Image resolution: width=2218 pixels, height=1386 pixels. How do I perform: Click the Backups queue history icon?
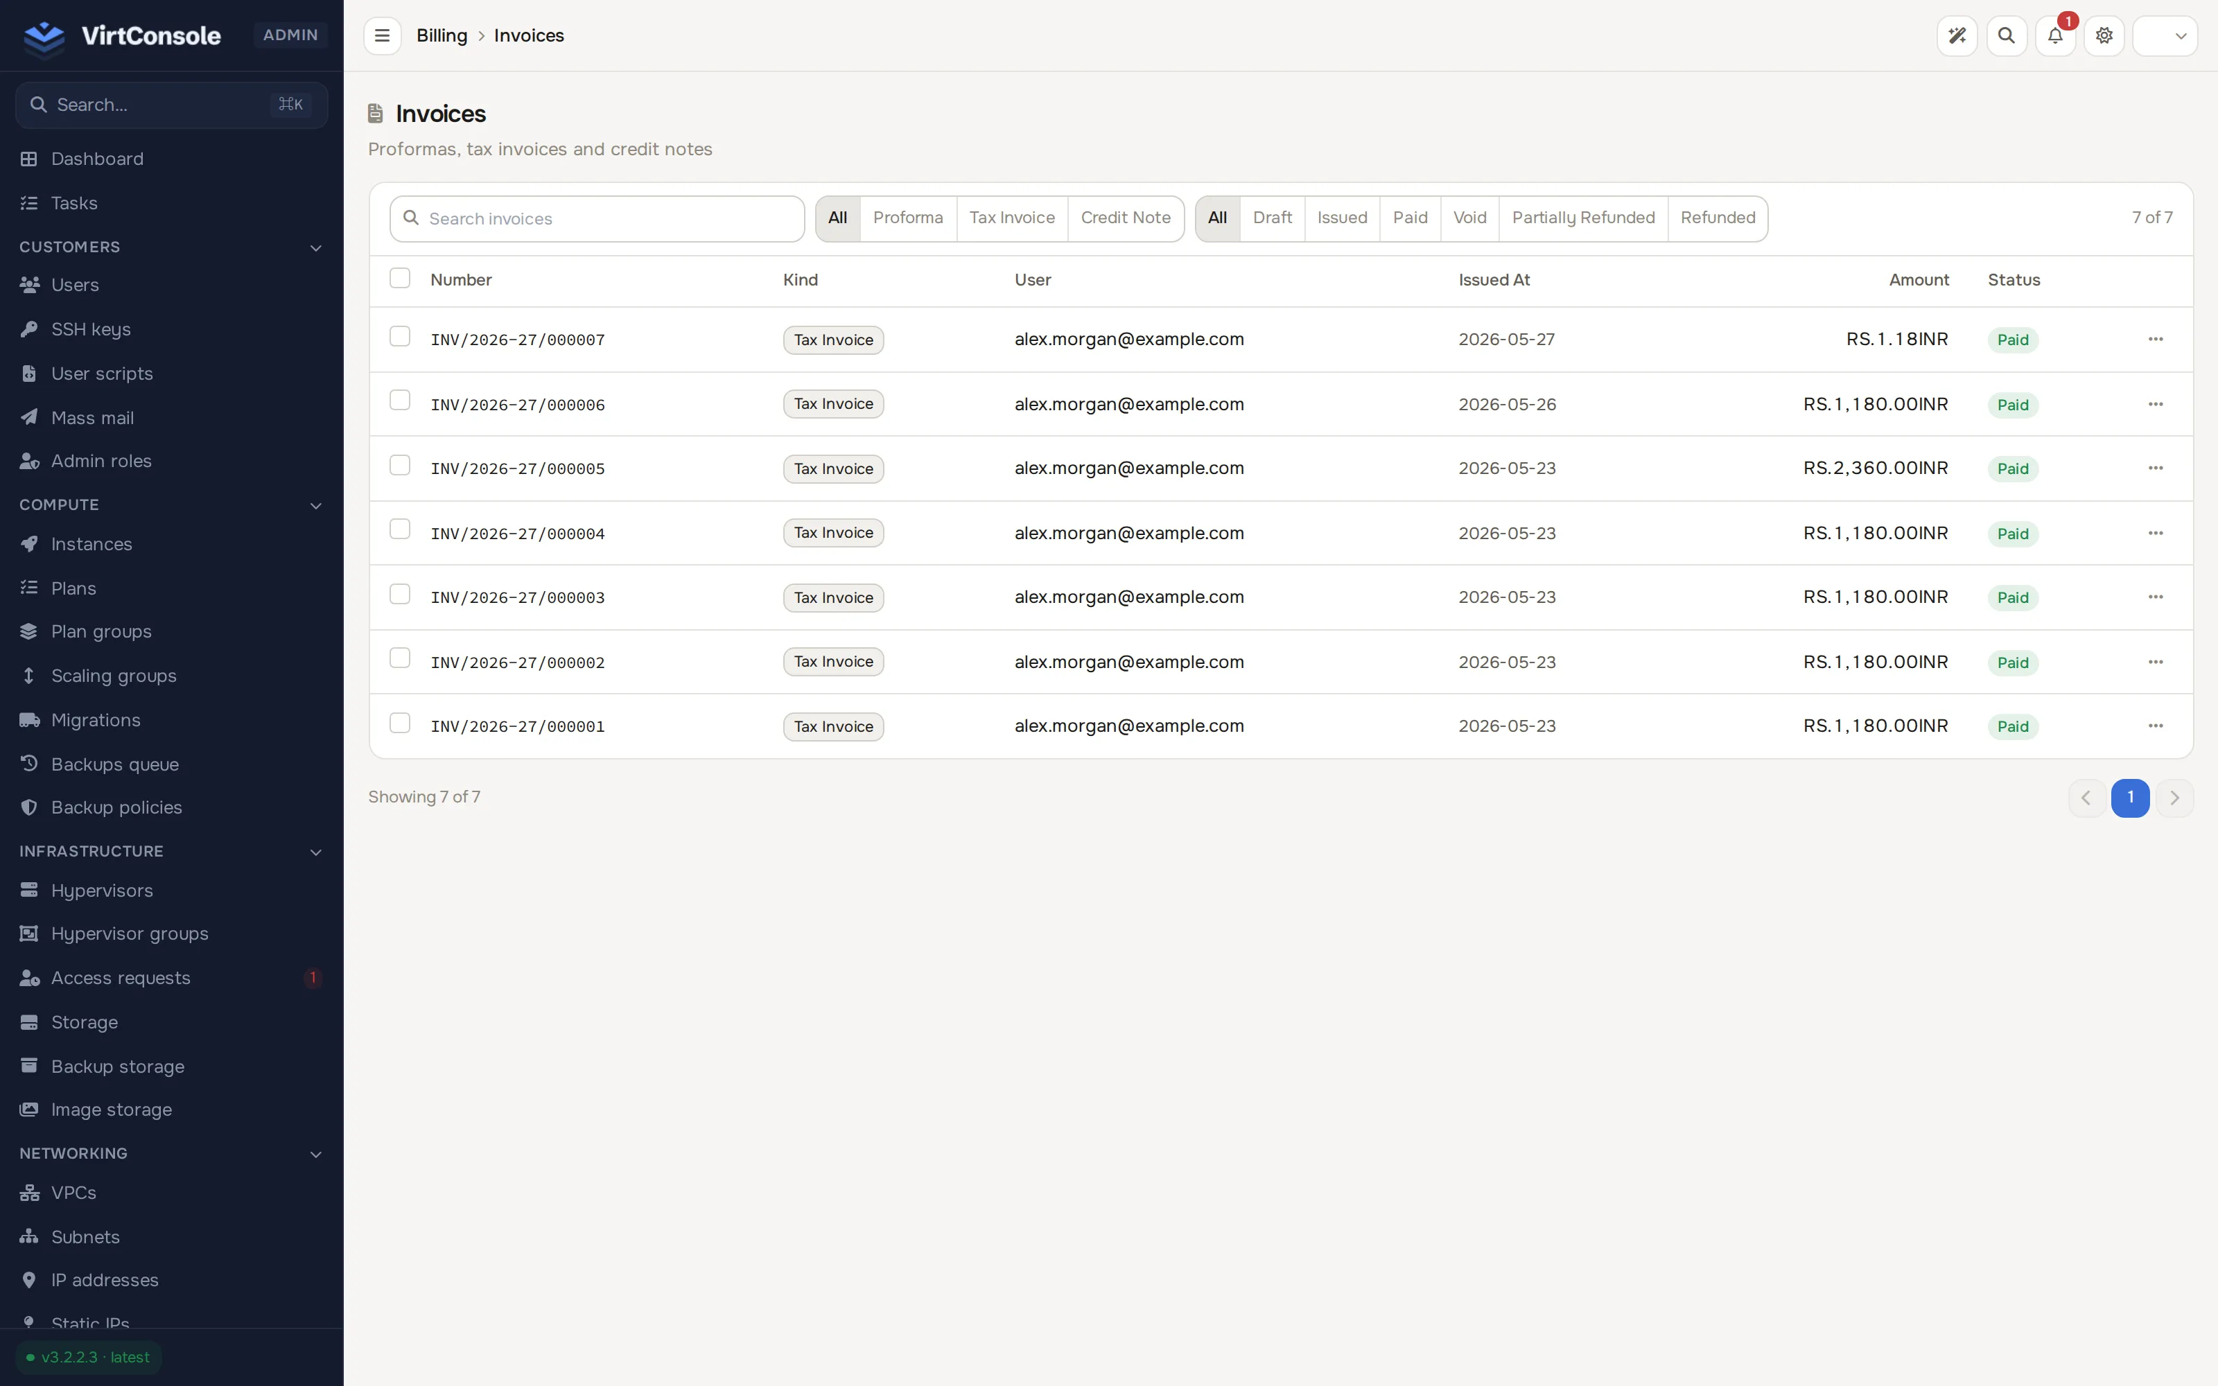point(29,764)
